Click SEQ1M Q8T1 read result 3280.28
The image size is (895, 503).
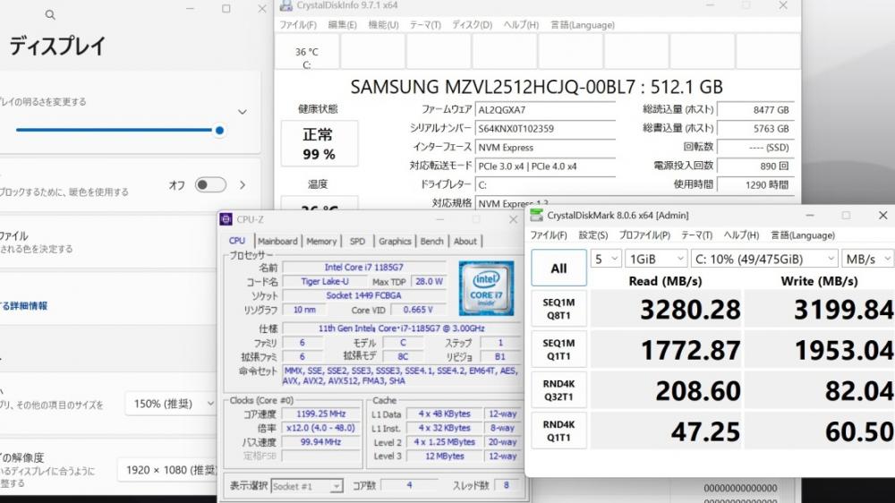pyautogui.click(x=666, y=309)
